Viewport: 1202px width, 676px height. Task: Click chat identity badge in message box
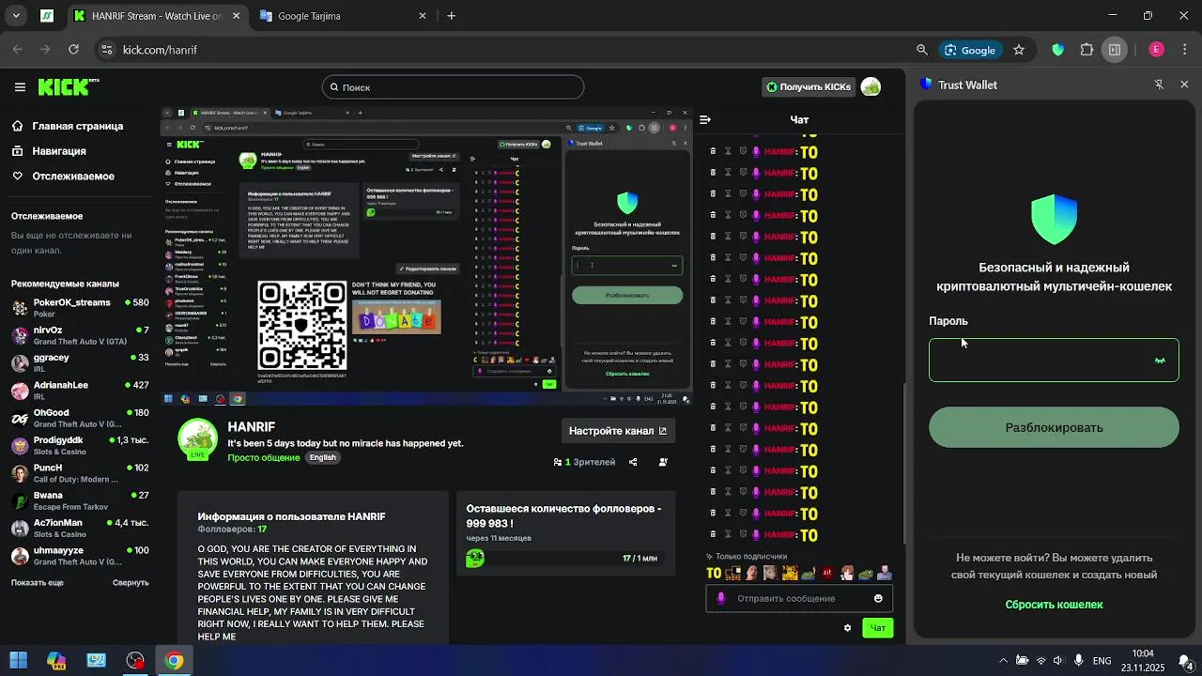click(x=721, y=598)
